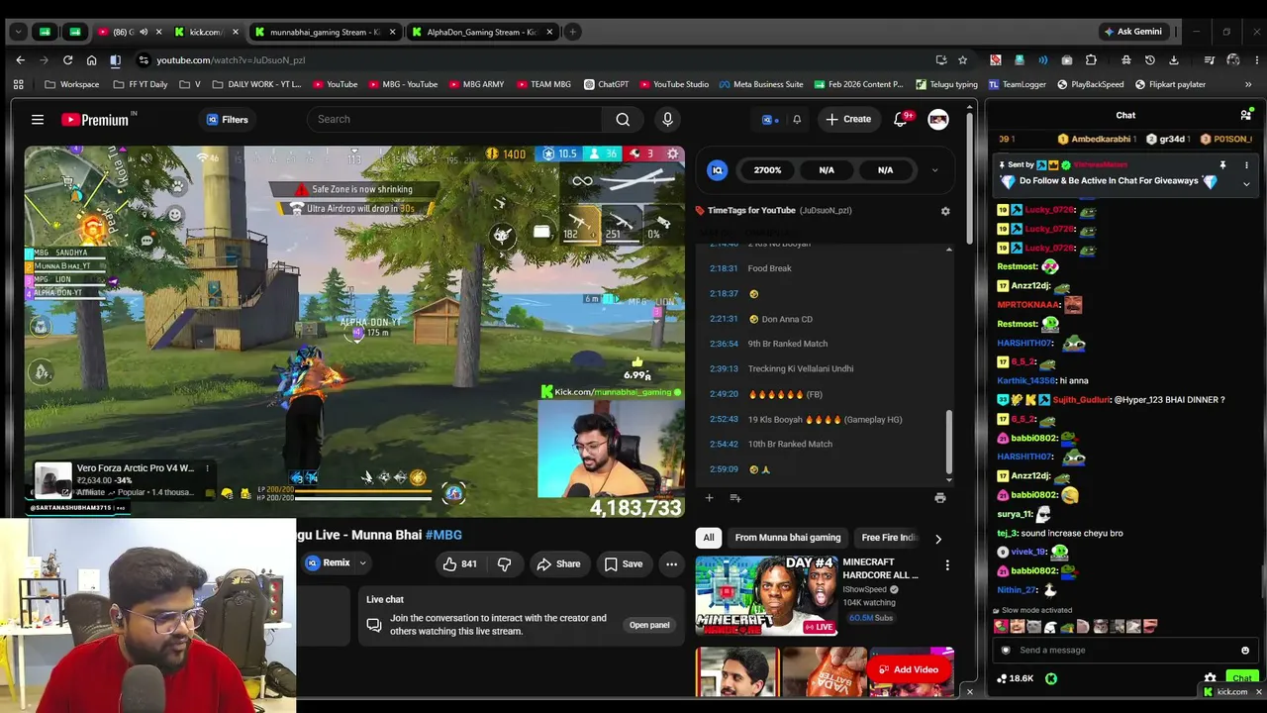Open the ChatGPT bookmark
The height and width of the screenshot is (713, 1267).
pyautogui.click(x=606, y=85)
